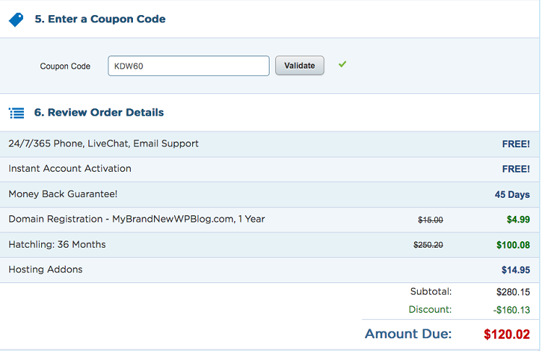Image resolution: width=542 pixels, height=351 pixels.
Task: Click the Money Back Guarantee row
Action: click(270, 194)
